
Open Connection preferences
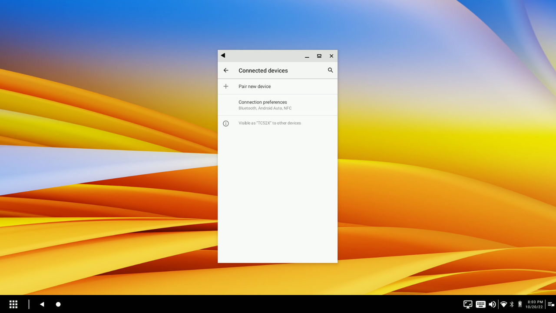[x=278, y=105]
